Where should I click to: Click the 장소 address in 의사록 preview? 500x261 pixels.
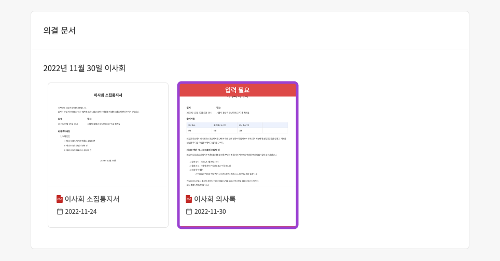point(233,113)
